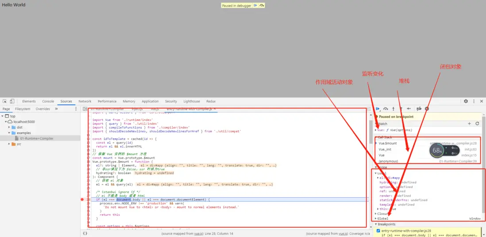Select the (anonymous) call stack frame

coord(428,161)
